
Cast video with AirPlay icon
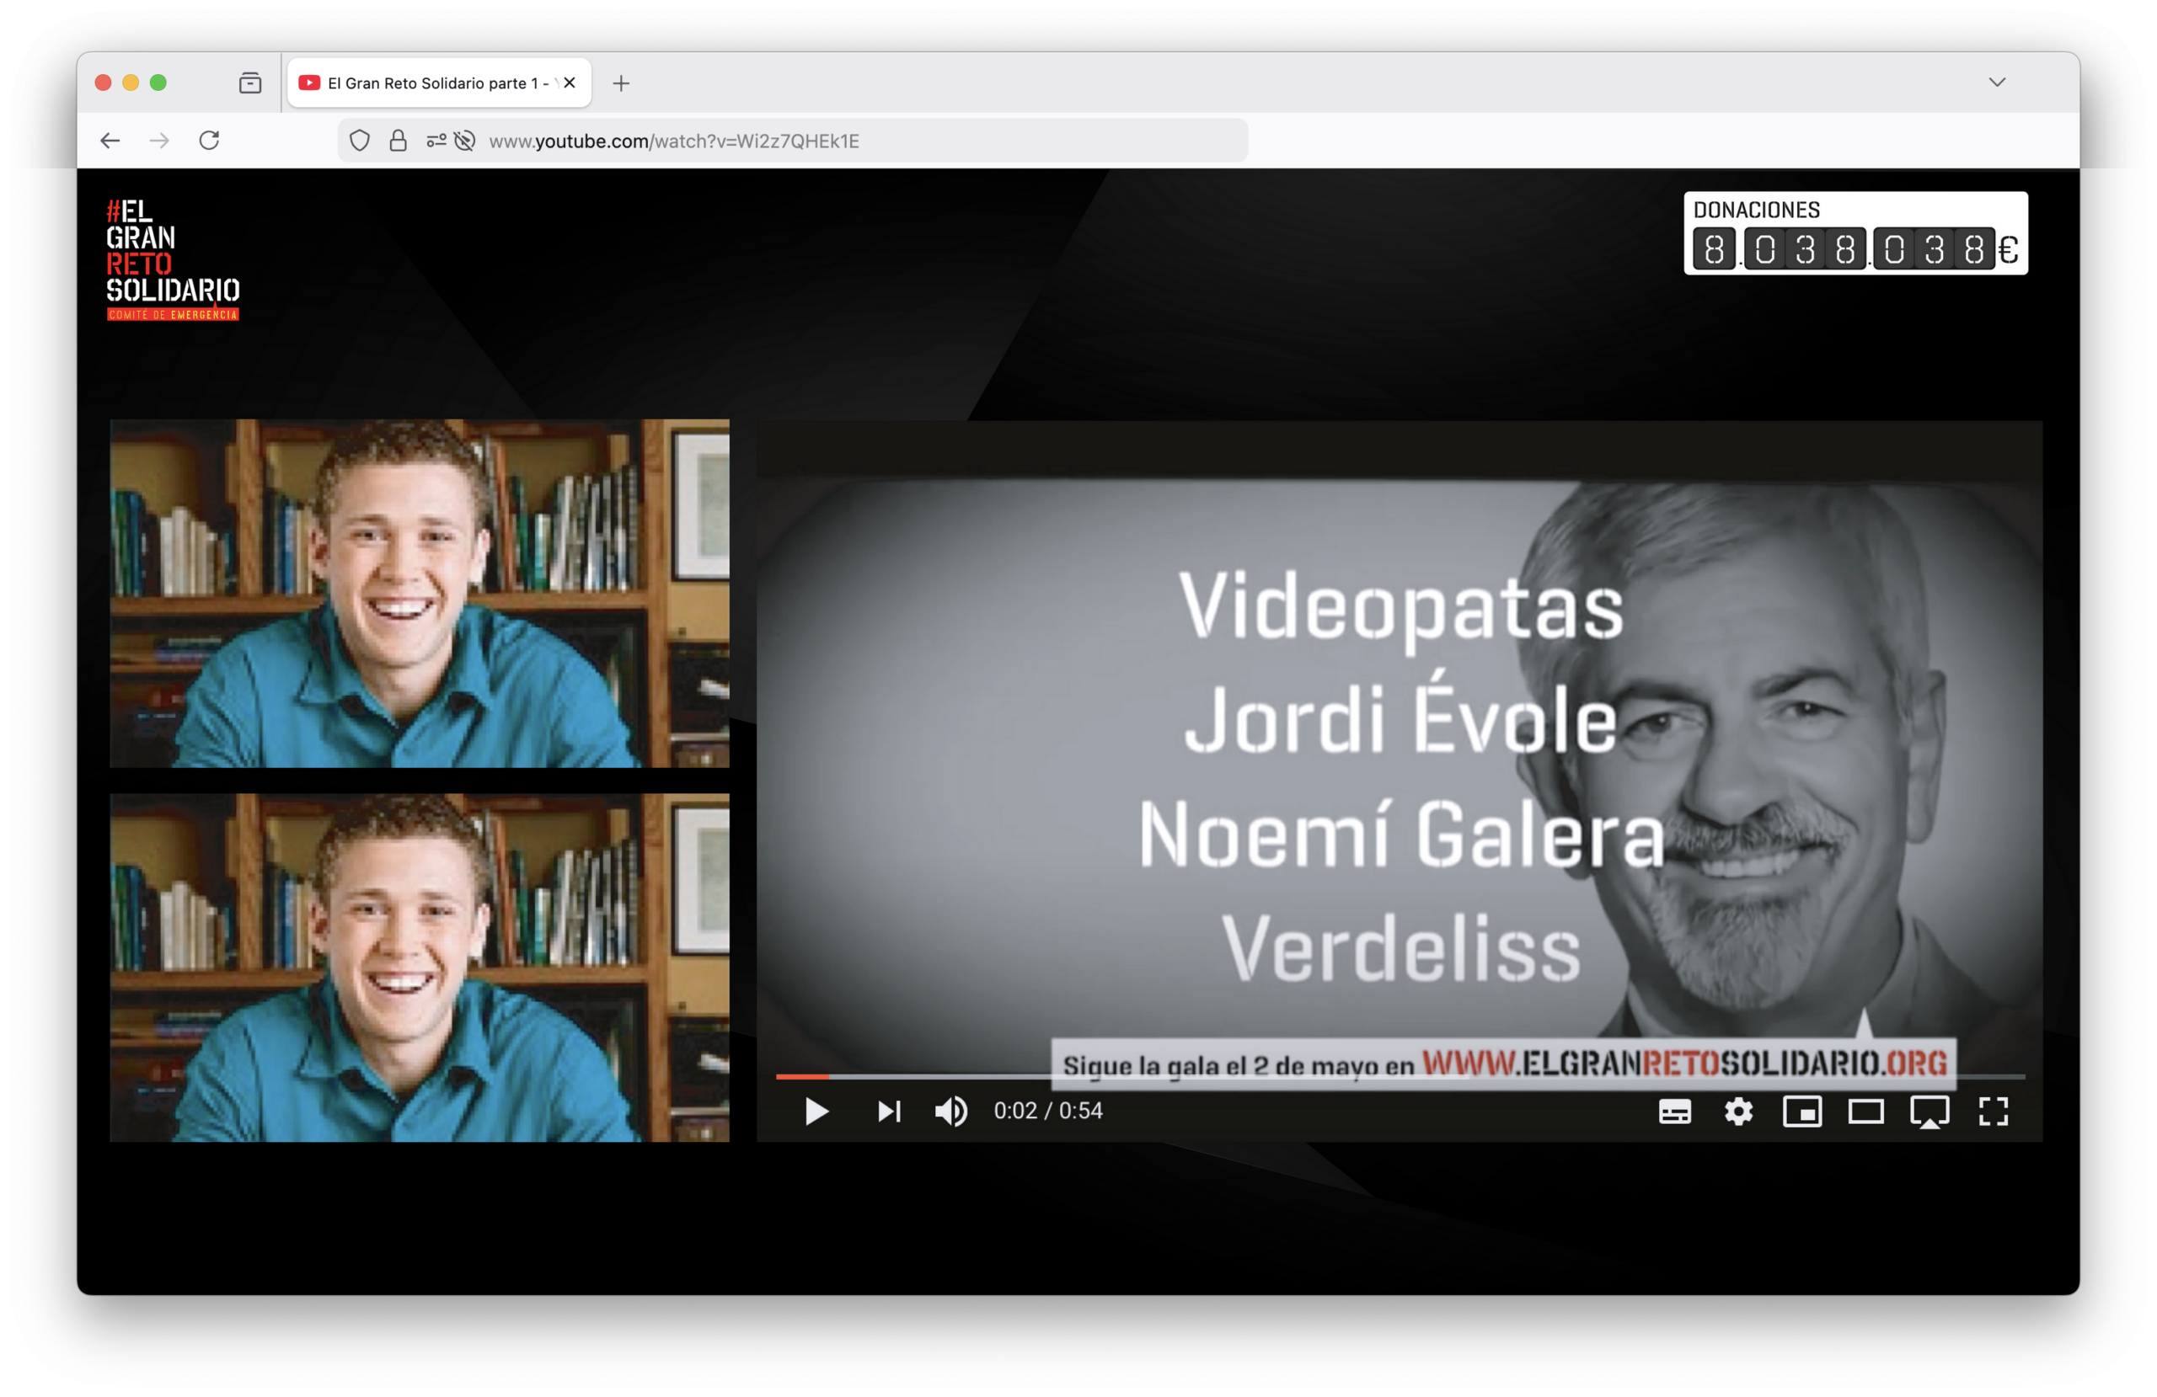point(1930,1111)
